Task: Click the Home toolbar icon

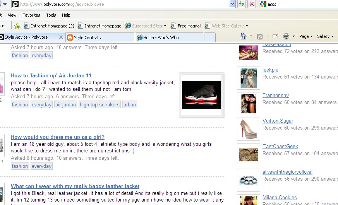Action: (x=244, y=36)
